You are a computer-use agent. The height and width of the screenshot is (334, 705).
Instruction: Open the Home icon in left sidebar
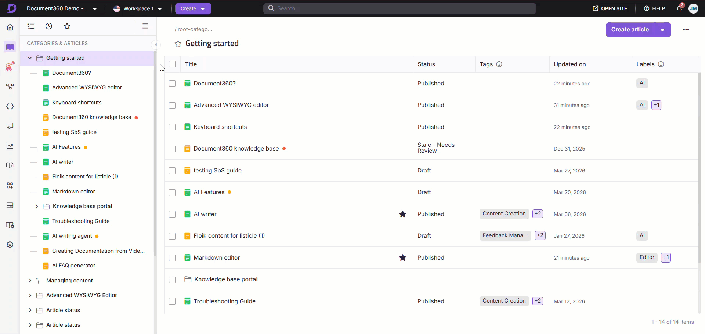[10, 27]
